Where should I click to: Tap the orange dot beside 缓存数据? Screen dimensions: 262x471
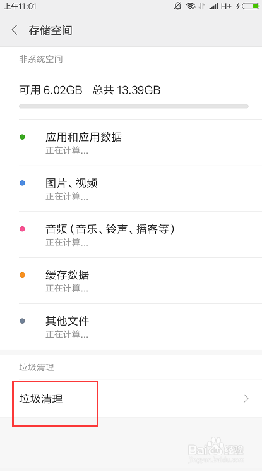pyautogui.click(x=22, y=275)
